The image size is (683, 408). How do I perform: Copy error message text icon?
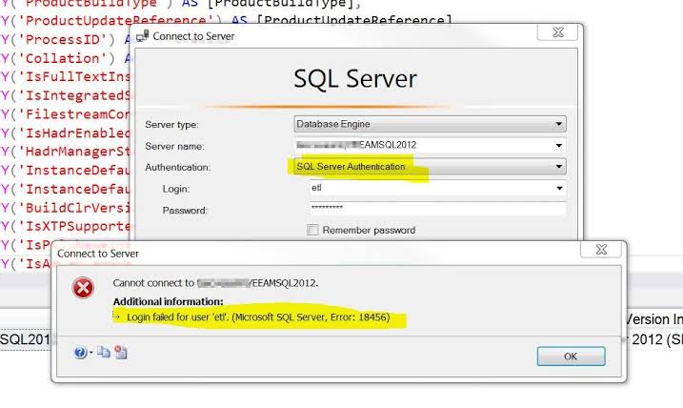(104, 352)
